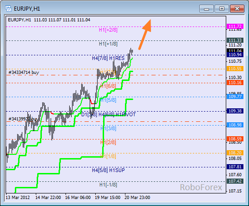Viewport: 249px width, 206px height.
Task: Click the EURJPY chart window icon
Action: point(8,8)
